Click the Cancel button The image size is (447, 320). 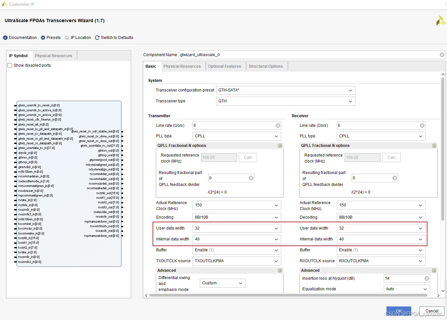(432, 311)
